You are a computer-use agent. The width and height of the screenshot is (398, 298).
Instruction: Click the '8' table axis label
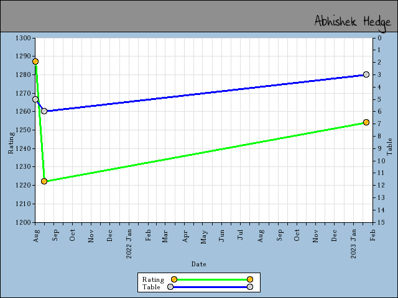pyautogui.click(x=379, y=136)
